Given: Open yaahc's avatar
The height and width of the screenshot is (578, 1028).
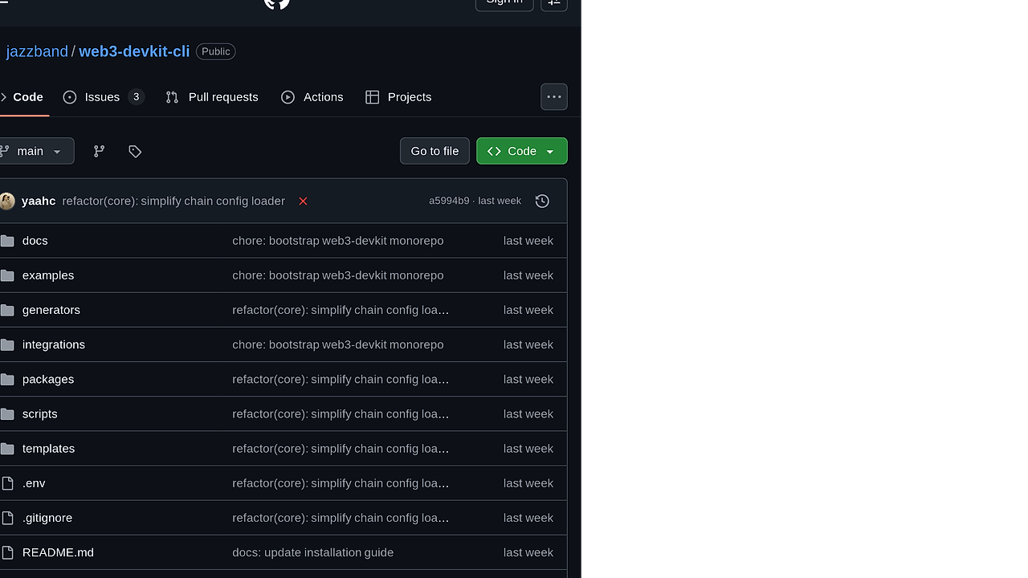Looking at the screenshot, I should pyautogui.click(x=7, y=201).
